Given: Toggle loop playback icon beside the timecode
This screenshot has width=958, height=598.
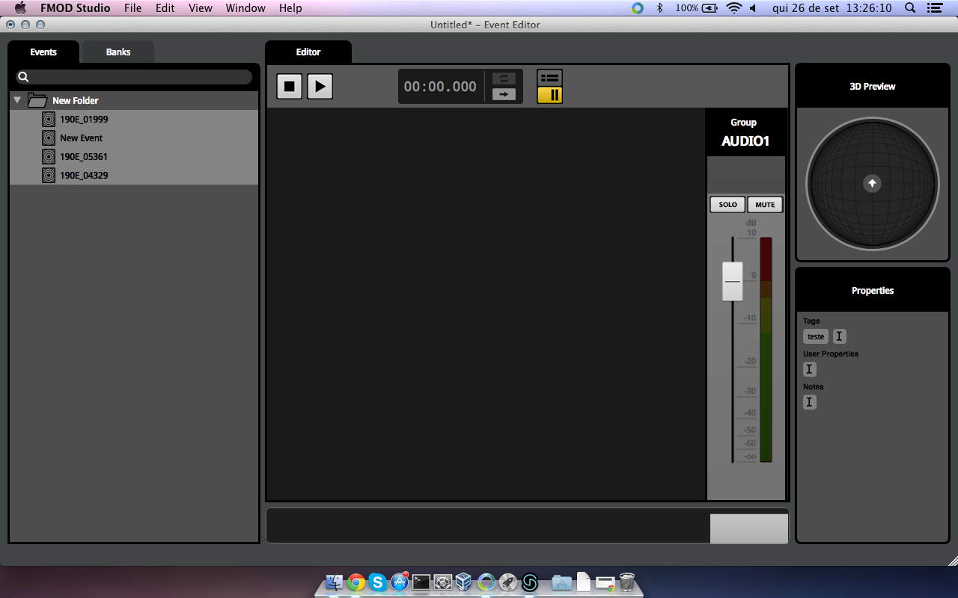Looking at the screenshot, I should (x=504, y=78).
